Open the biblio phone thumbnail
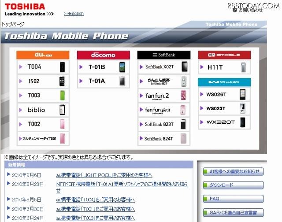Image resolution: width=282 pixels, height=222 pixels. pos(62,110)
